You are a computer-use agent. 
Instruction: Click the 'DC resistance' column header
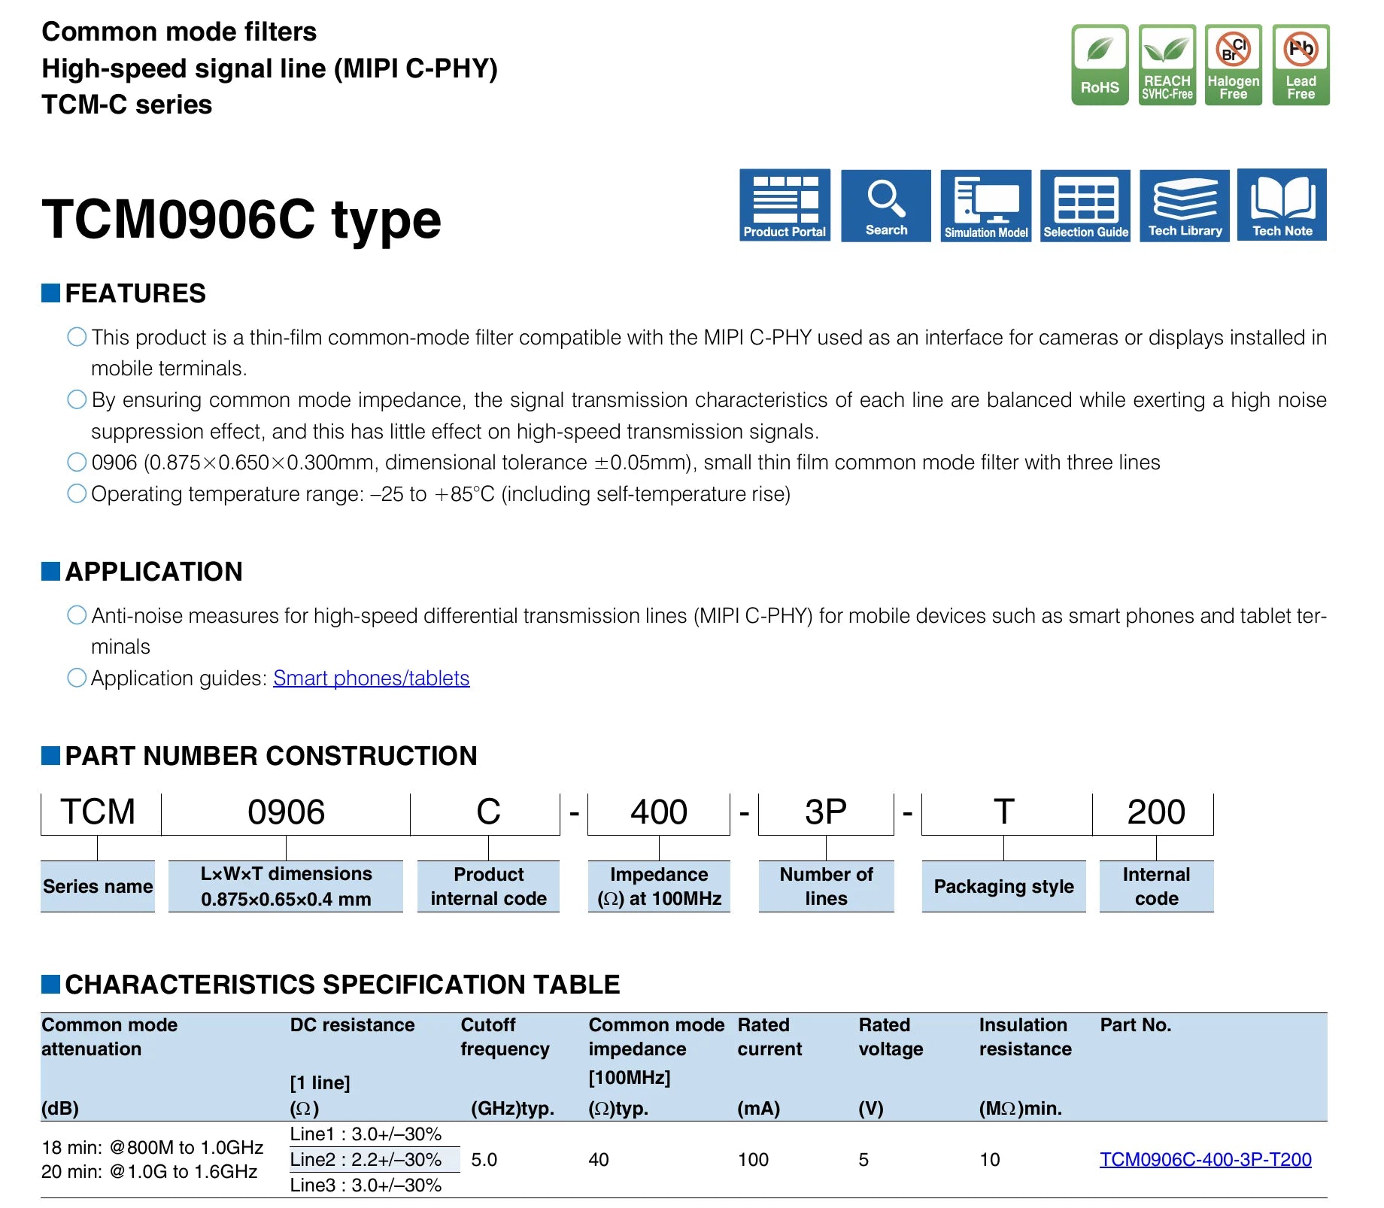(x=353, y=1024)
